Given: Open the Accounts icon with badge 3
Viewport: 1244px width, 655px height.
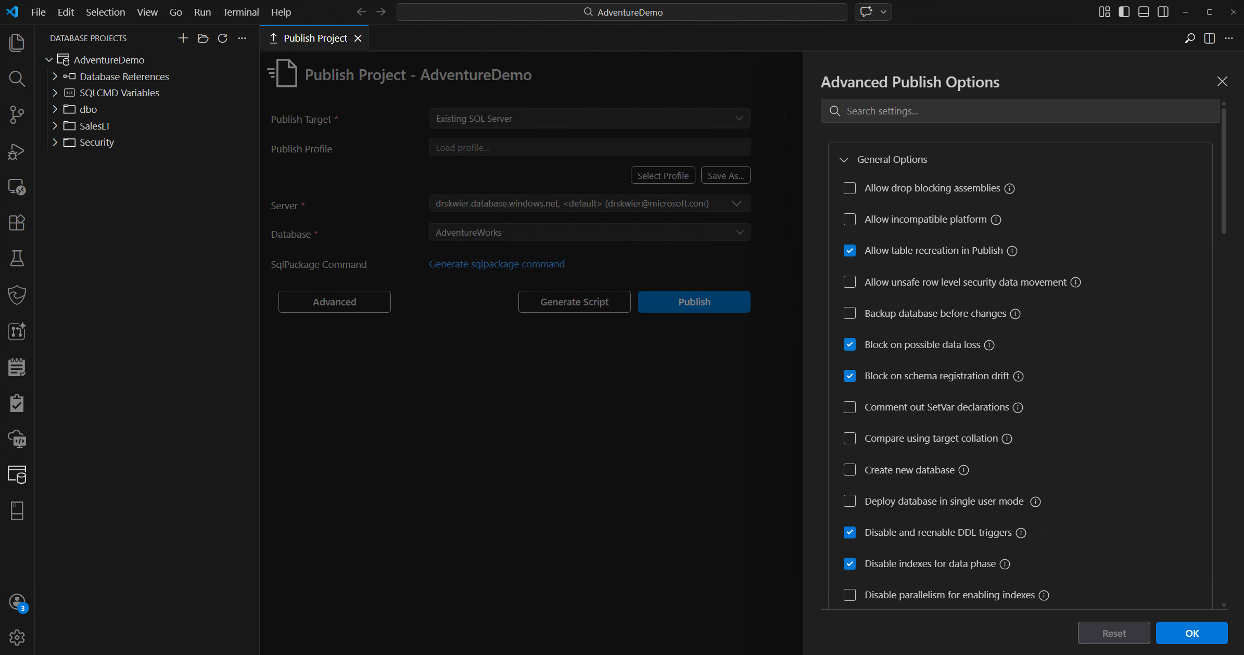Looking at the screenshot, I should pos(18,602).
